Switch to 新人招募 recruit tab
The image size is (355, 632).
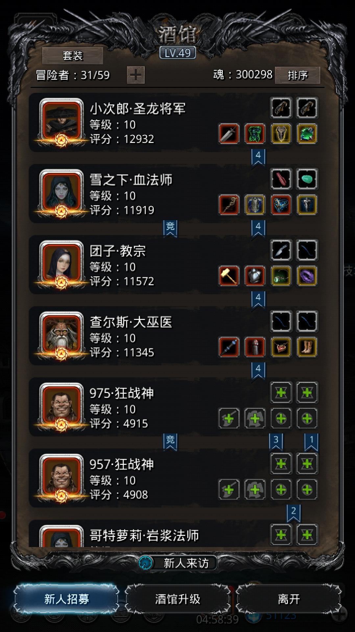tap(66, 599)
